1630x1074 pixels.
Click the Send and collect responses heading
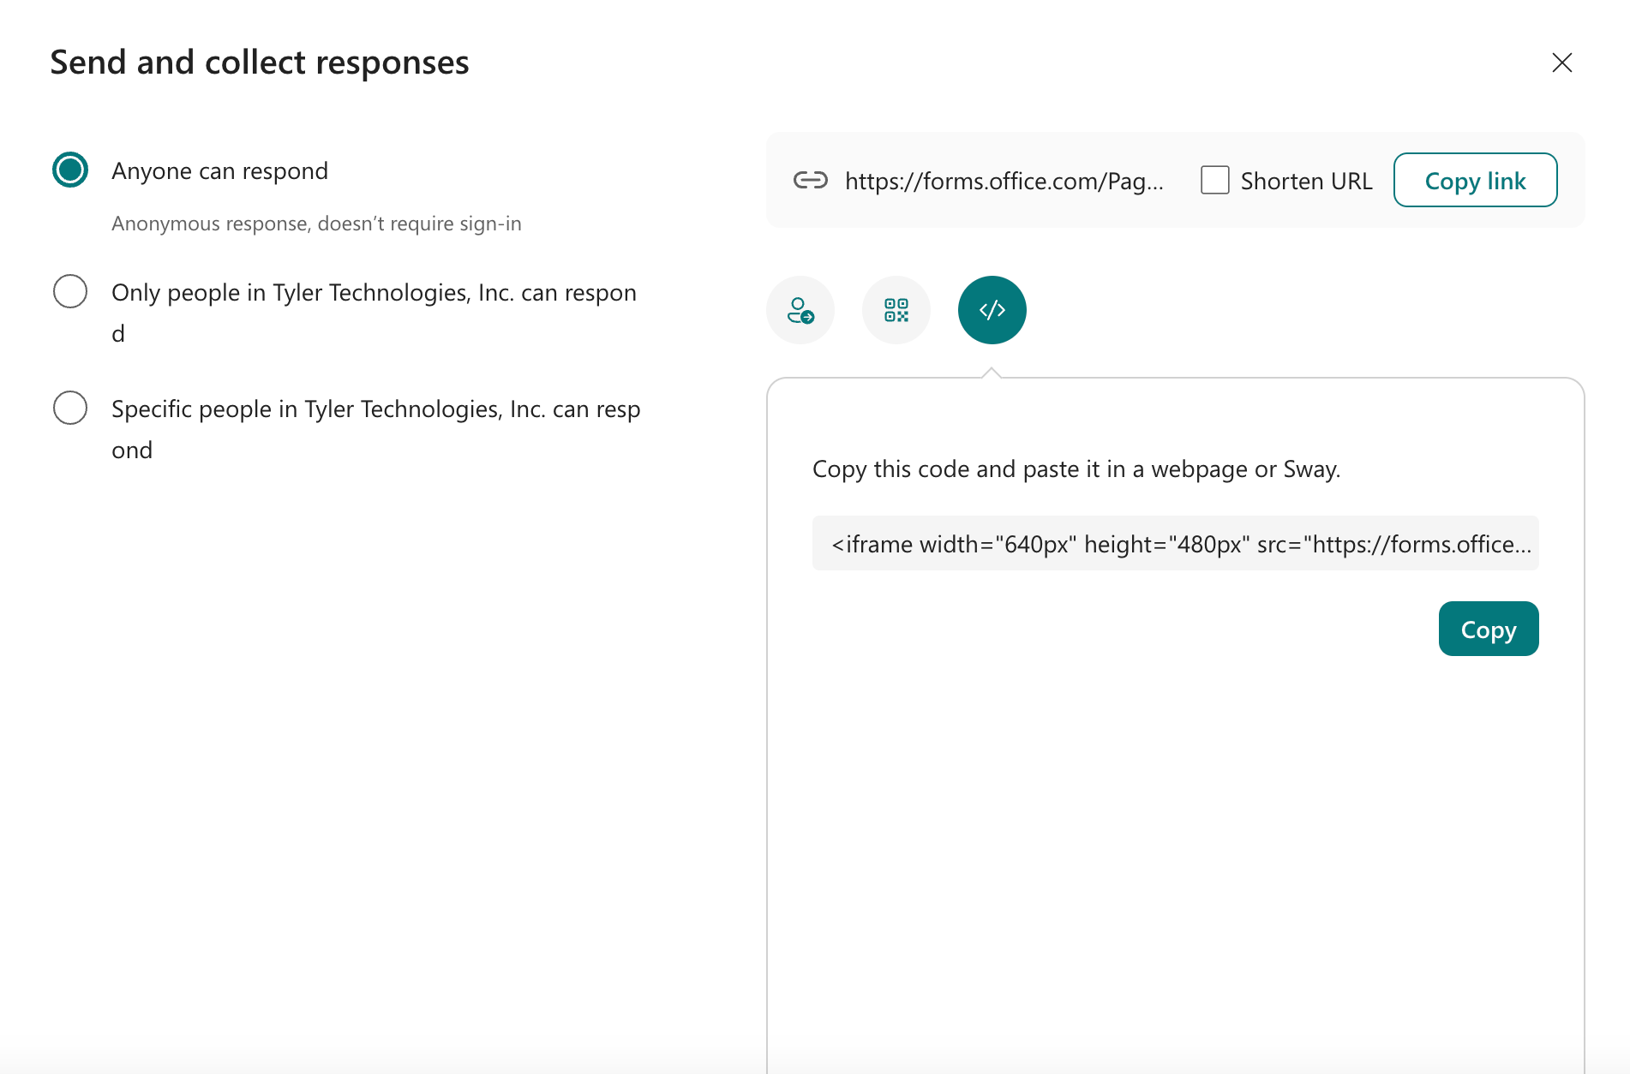[259, 63]
